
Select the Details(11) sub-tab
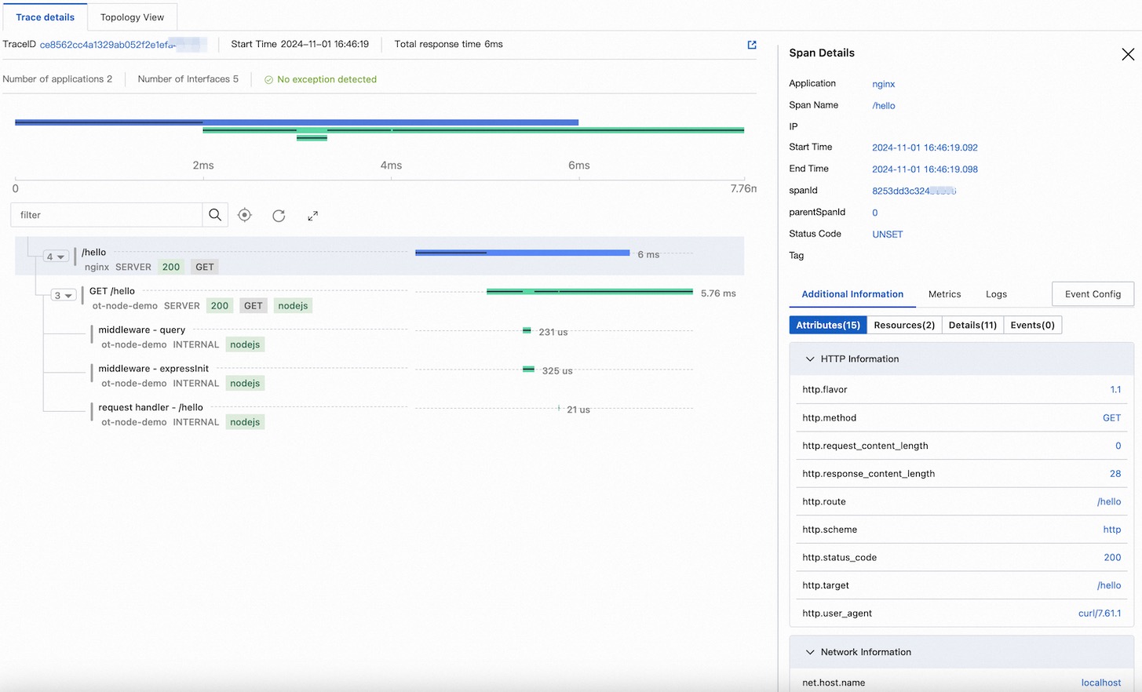[972, 325]
